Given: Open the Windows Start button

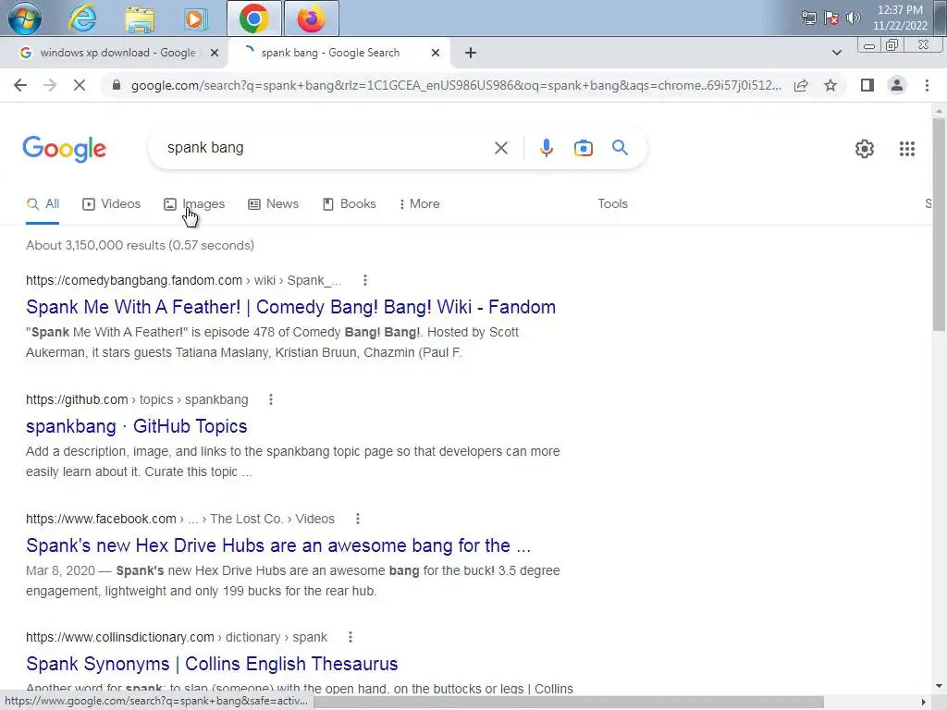Looking at the screenshot, I should [x=24, y=18].
